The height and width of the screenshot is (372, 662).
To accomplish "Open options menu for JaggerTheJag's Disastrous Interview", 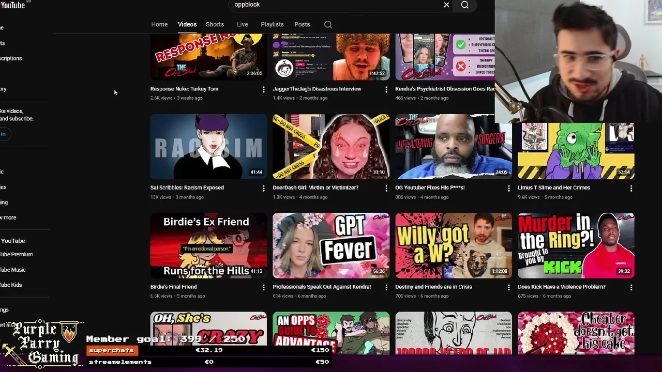I will point(386,89).
